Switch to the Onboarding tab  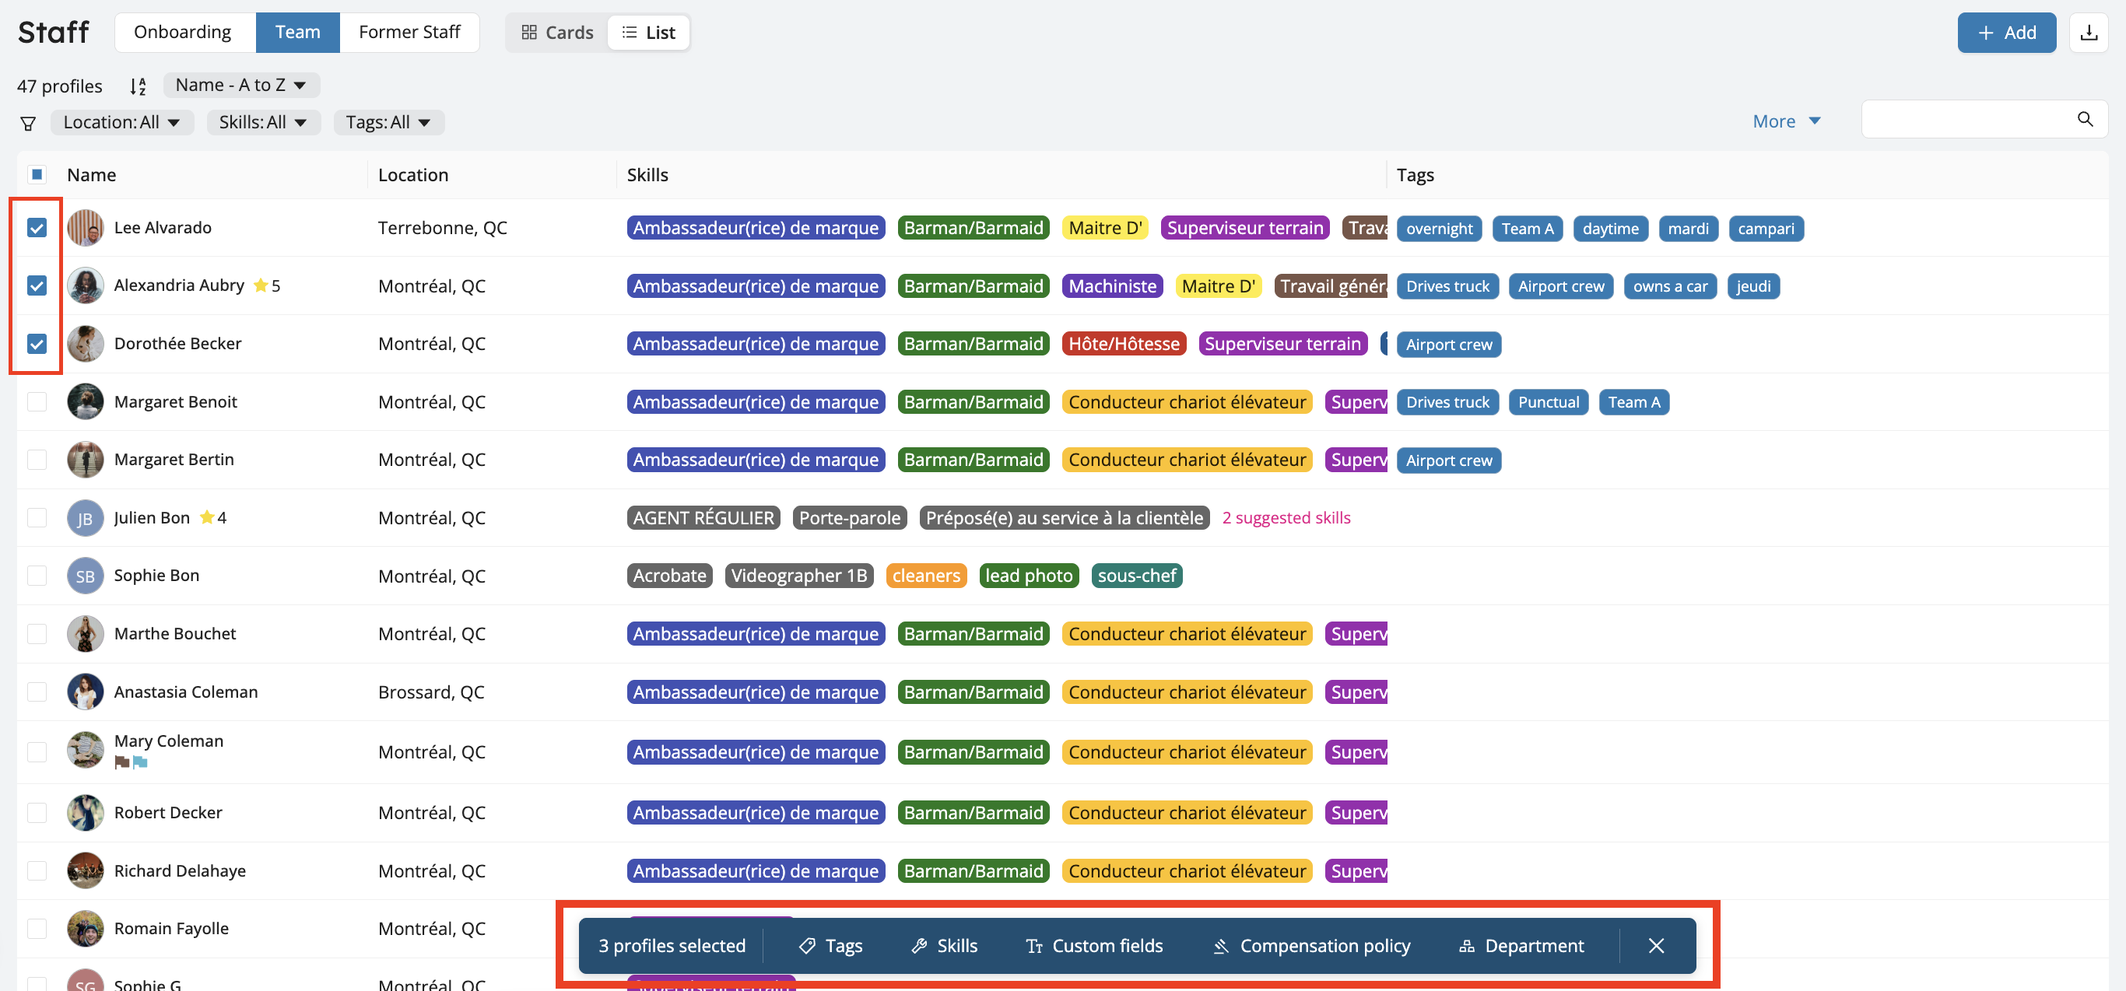pyautogui.click(x=182, y=32)
